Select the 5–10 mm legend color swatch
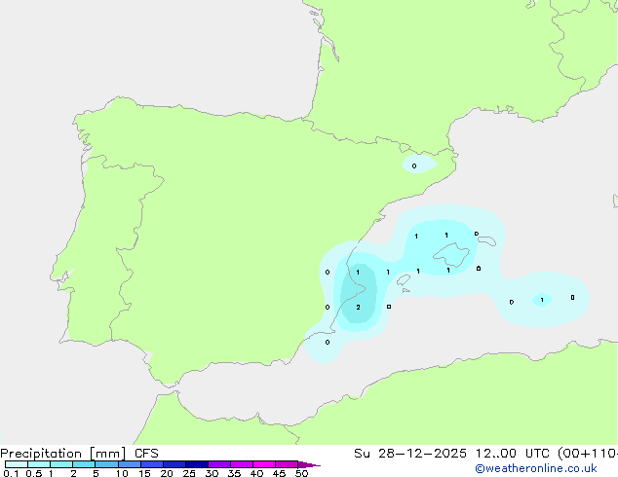This screenshot has height=477, width=618. [106, 464]
